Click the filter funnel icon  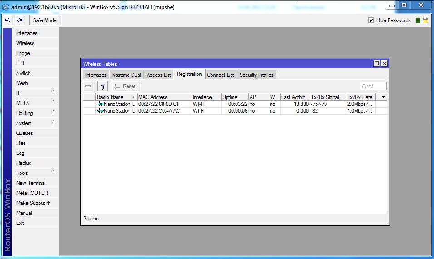[x=103, y=86]
